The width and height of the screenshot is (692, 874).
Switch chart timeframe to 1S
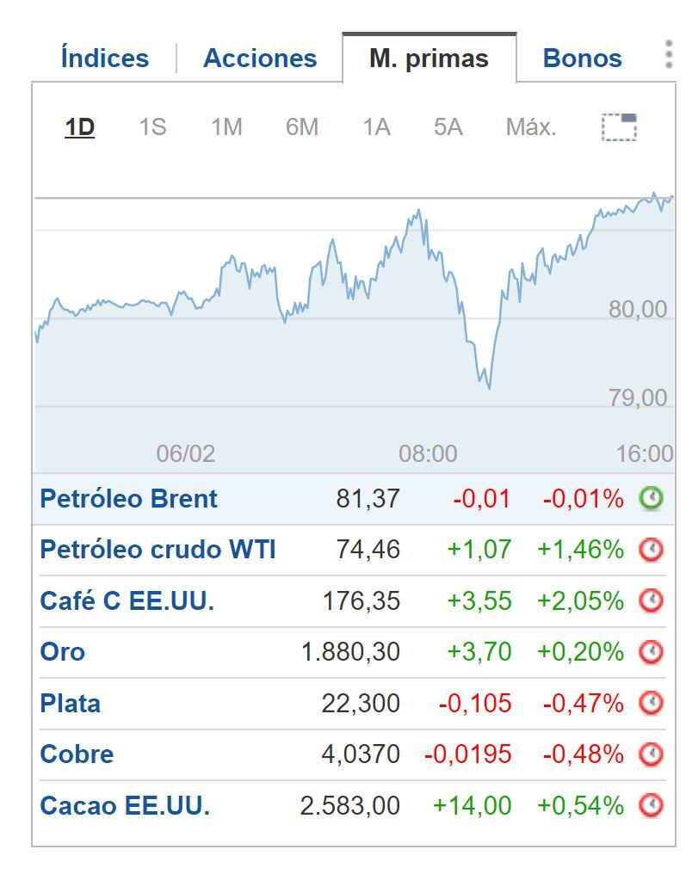(153, 126)
